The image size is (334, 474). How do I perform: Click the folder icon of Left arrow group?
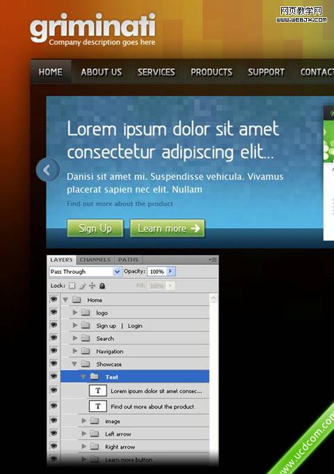(95, 434)
